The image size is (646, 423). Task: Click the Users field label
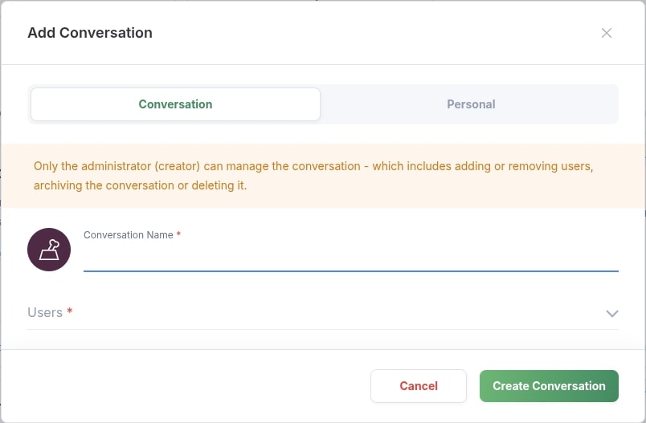[45, 313]
